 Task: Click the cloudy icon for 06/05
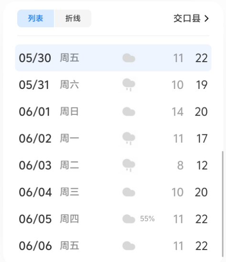[129, 219]
